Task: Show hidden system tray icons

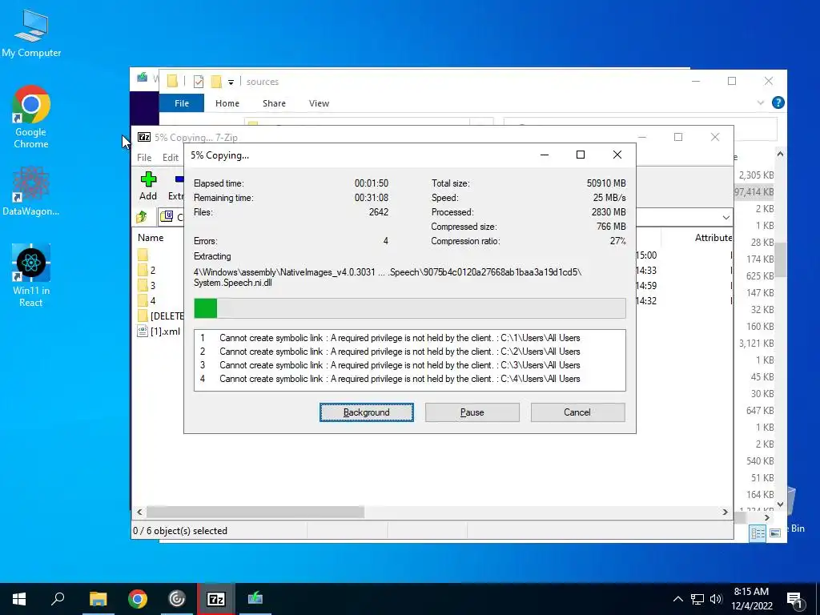Action: [677, 599]
